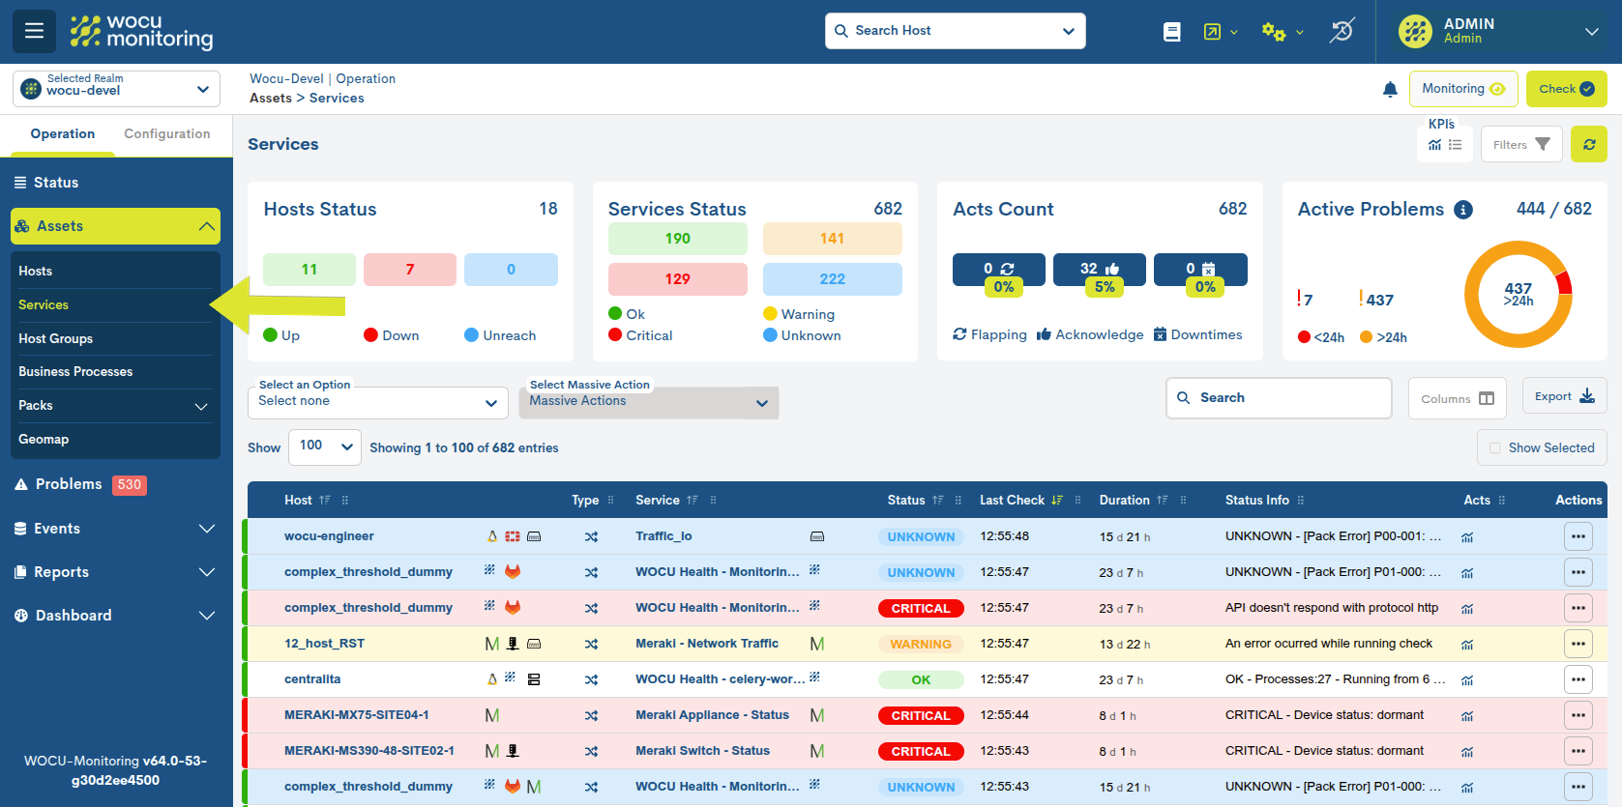Screen dimensions: 1622x807
Task: Sort by Status column arrows
Action: (x=938, y=501)
